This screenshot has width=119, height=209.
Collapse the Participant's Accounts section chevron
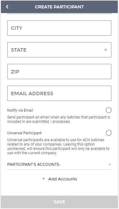[110, 165]
